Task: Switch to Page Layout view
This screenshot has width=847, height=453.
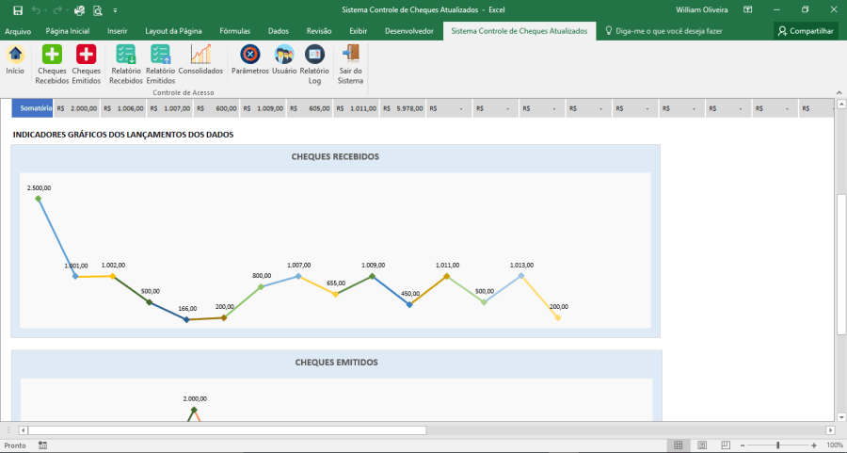Action: pyautogui.click(x=702, y=445)
